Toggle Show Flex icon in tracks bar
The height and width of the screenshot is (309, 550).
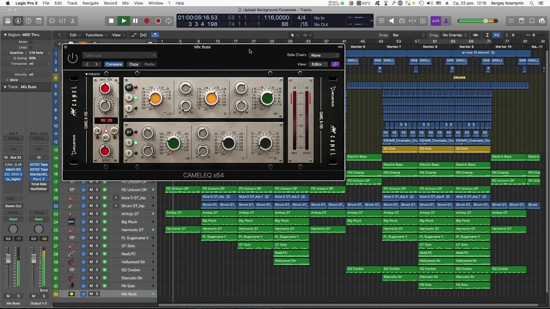pyautogui.click(x=144, y=35)
